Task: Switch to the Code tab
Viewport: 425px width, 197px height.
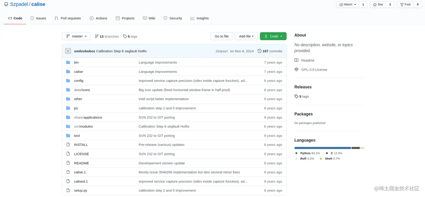Action: pyautogui.click(x=15, y=18)
